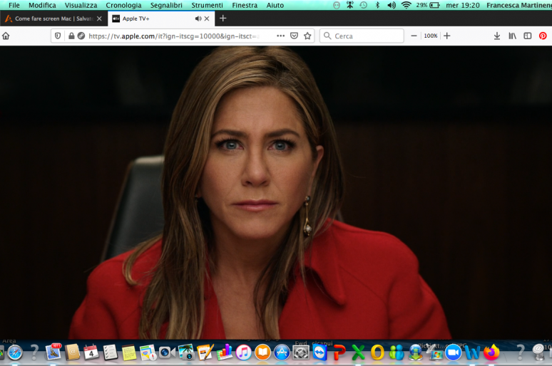Open Calendar in the dock
Viewport: 552px width, 366px height.
91,352
